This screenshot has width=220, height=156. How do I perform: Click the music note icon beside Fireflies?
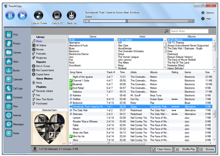tap(71, 99)
